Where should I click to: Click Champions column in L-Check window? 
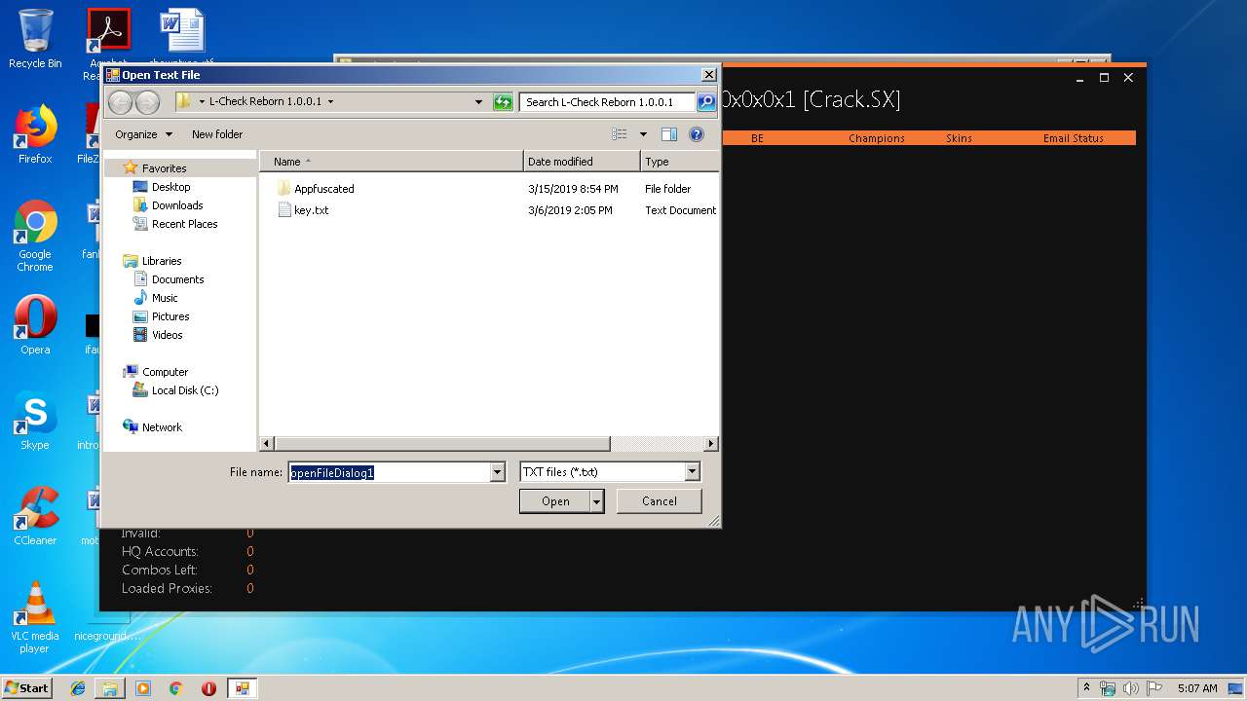click(x=876, y=138)
